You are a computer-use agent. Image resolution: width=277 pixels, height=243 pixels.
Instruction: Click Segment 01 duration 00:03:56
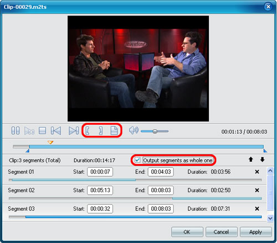220,172
